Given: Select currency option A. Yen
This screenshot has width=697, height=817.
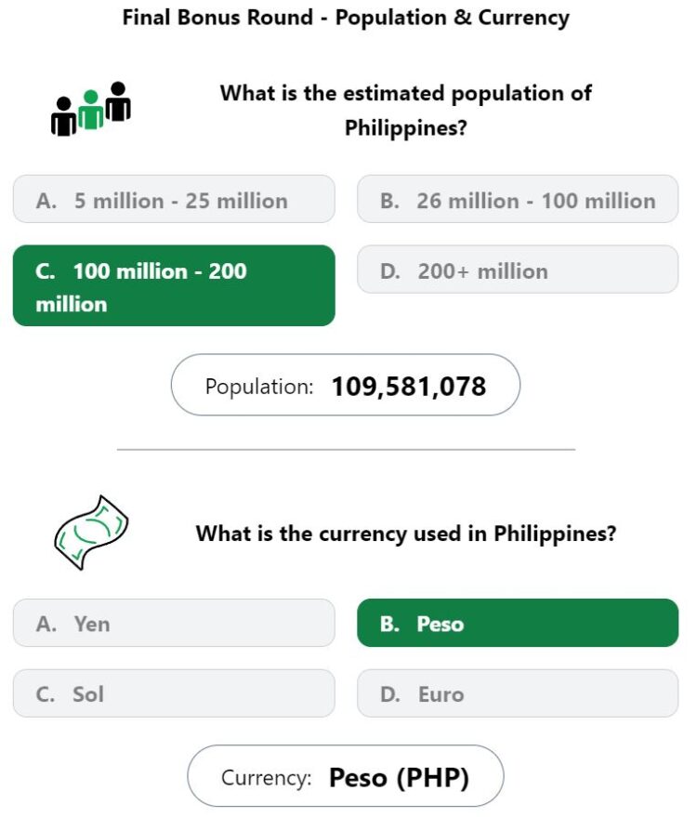Looking at the screenshot, I should click(x=174, y=623).
